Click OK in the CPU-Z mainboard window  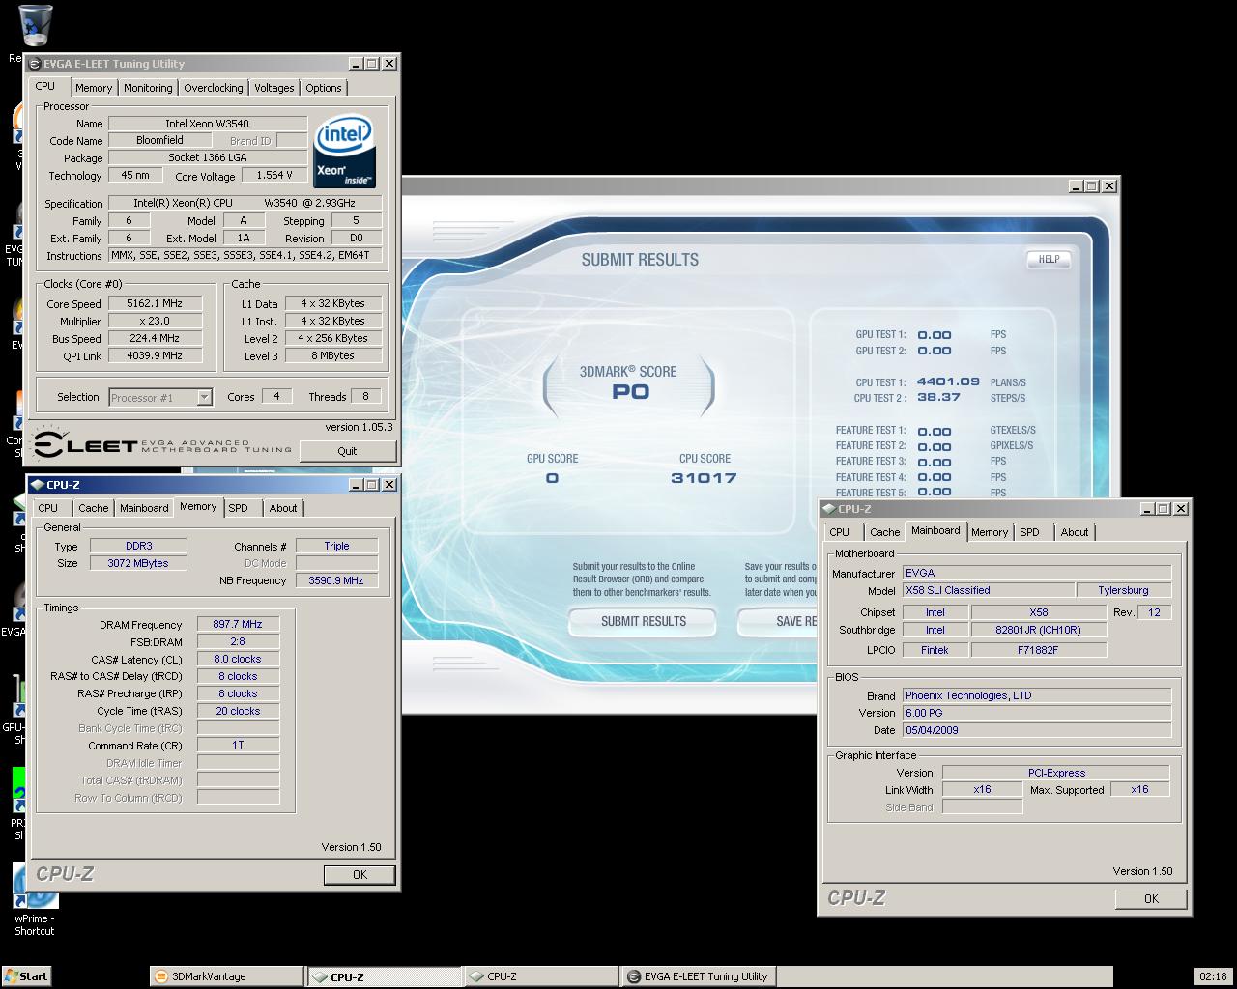(x=1151, y=898)
